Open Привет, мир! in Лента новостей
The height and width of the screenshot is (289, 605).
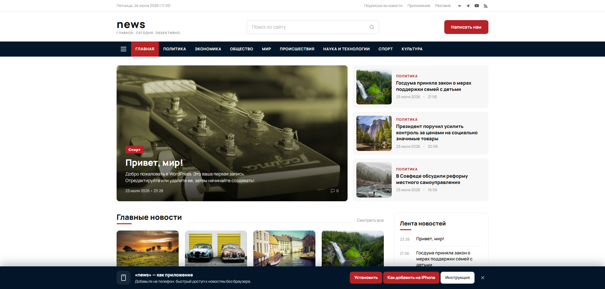click(430, 239)
